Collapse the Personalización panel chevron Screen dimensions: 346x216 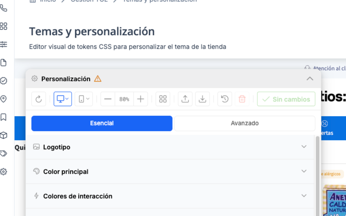310,79
